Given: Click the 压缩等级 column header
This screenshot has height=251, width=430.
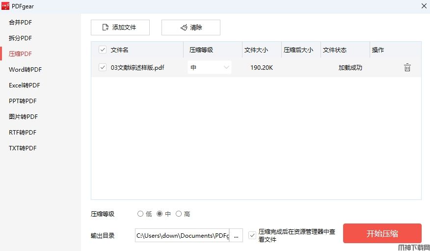Looking at the screenshot, I should (201, 50).
